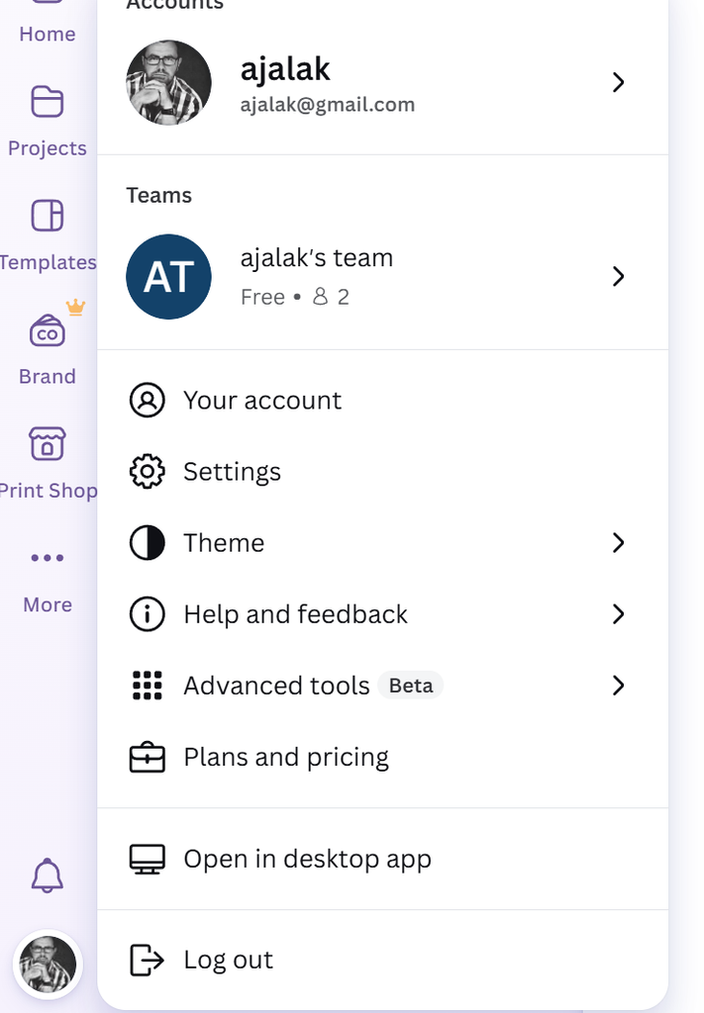Expand the ajalak's team chevron
This screenshot has width=704, height=1013.
click(x=619, y=277)
